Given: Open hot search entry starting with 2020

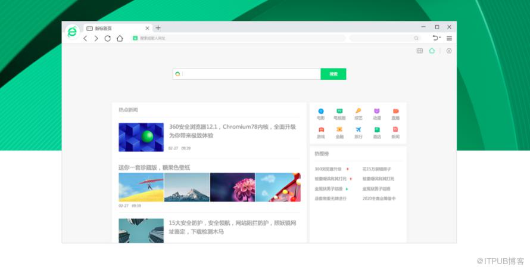Looking at the screenshot, I should (379, 198).
